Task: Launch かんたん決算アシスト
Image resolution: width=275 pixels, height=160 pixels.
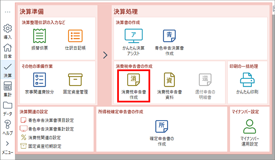Action: click(x=133, y=42)
